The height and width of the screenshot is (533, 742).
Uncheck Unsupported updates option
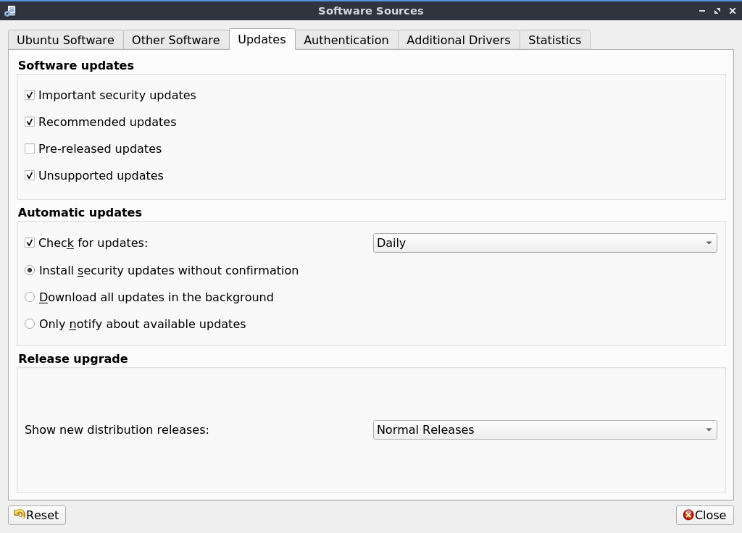pyautogui.click(x=30, y=175)
